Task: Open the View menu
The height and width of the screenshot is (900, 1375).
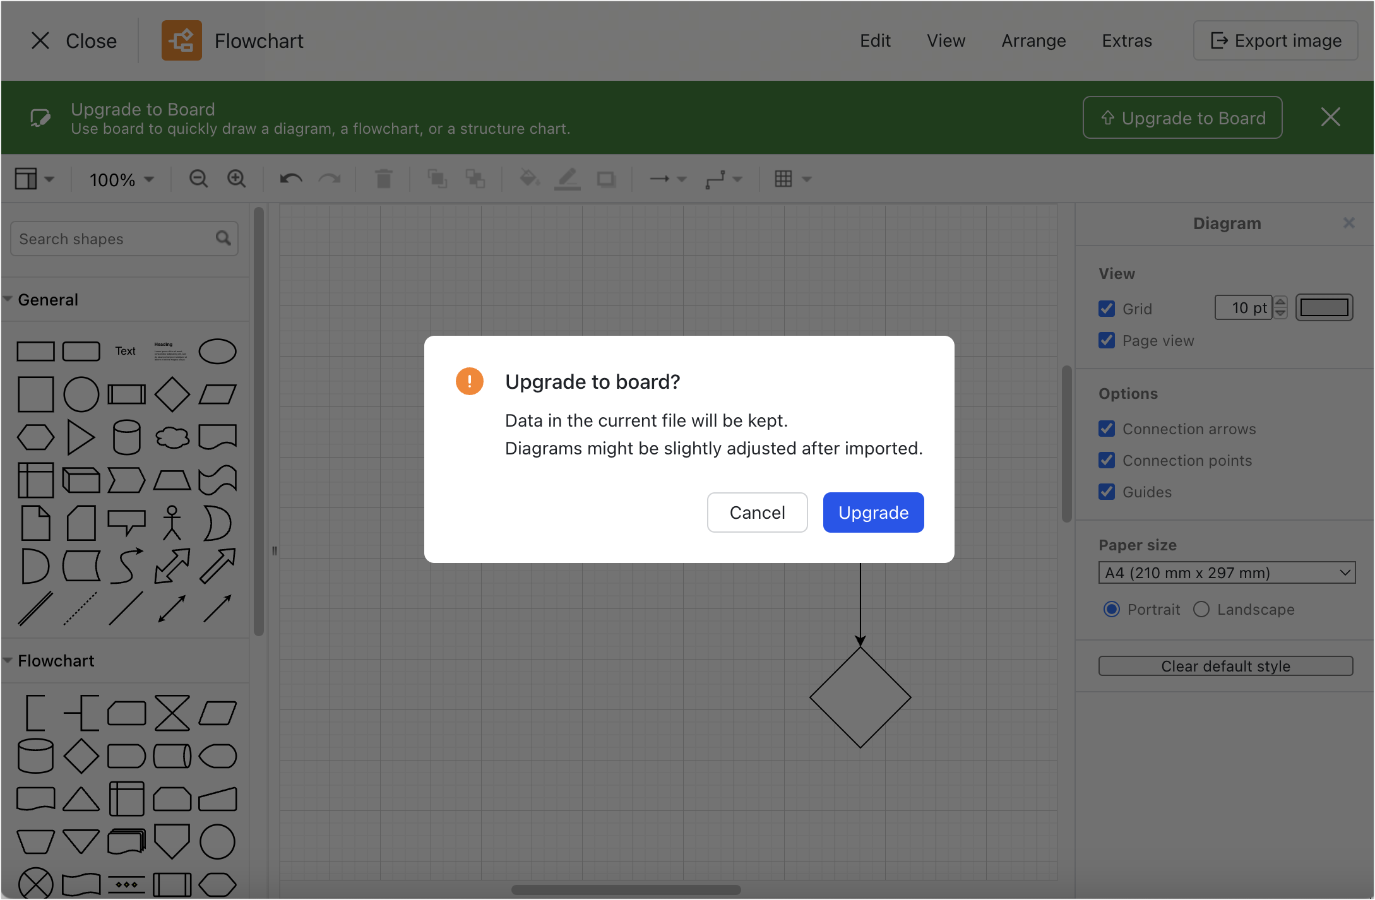Action: pyautogui.click(x=946, y=41)
